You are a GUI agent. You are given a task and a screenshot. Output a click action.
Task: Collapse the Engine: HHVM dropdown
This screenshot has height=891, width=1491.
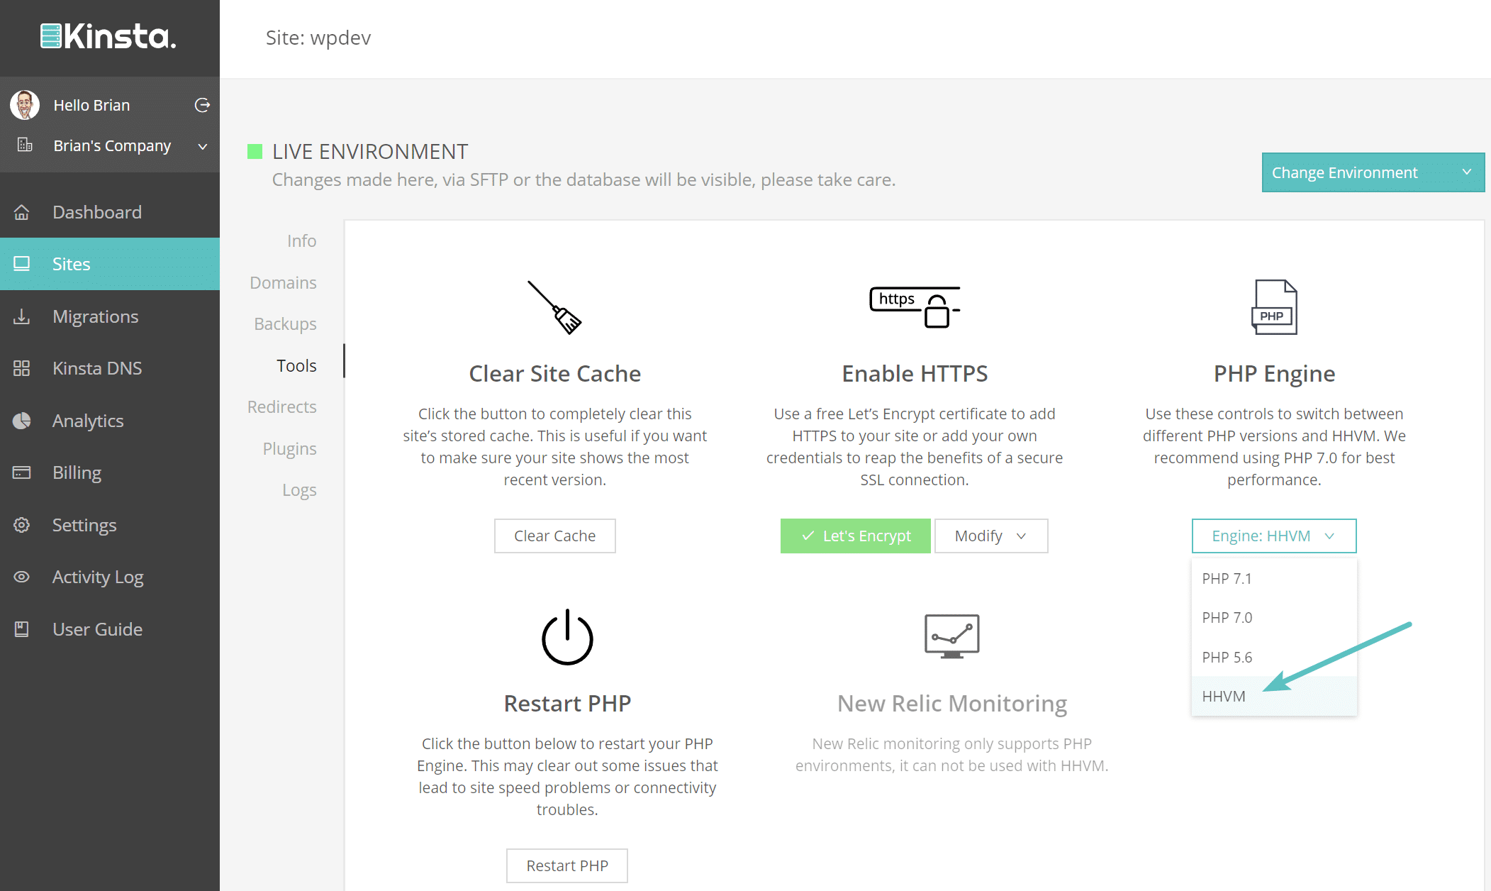[1274, 536]
